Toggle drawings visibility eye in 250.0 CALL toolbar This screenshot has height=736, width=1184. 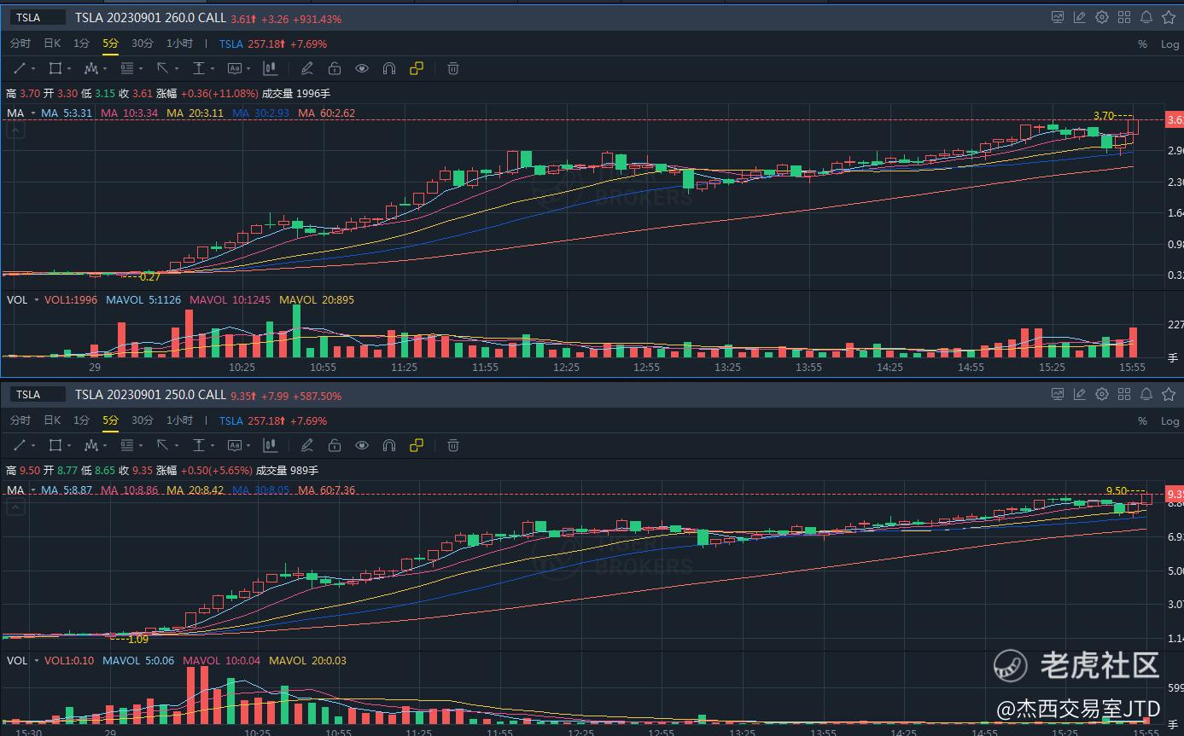click(362, 445)
